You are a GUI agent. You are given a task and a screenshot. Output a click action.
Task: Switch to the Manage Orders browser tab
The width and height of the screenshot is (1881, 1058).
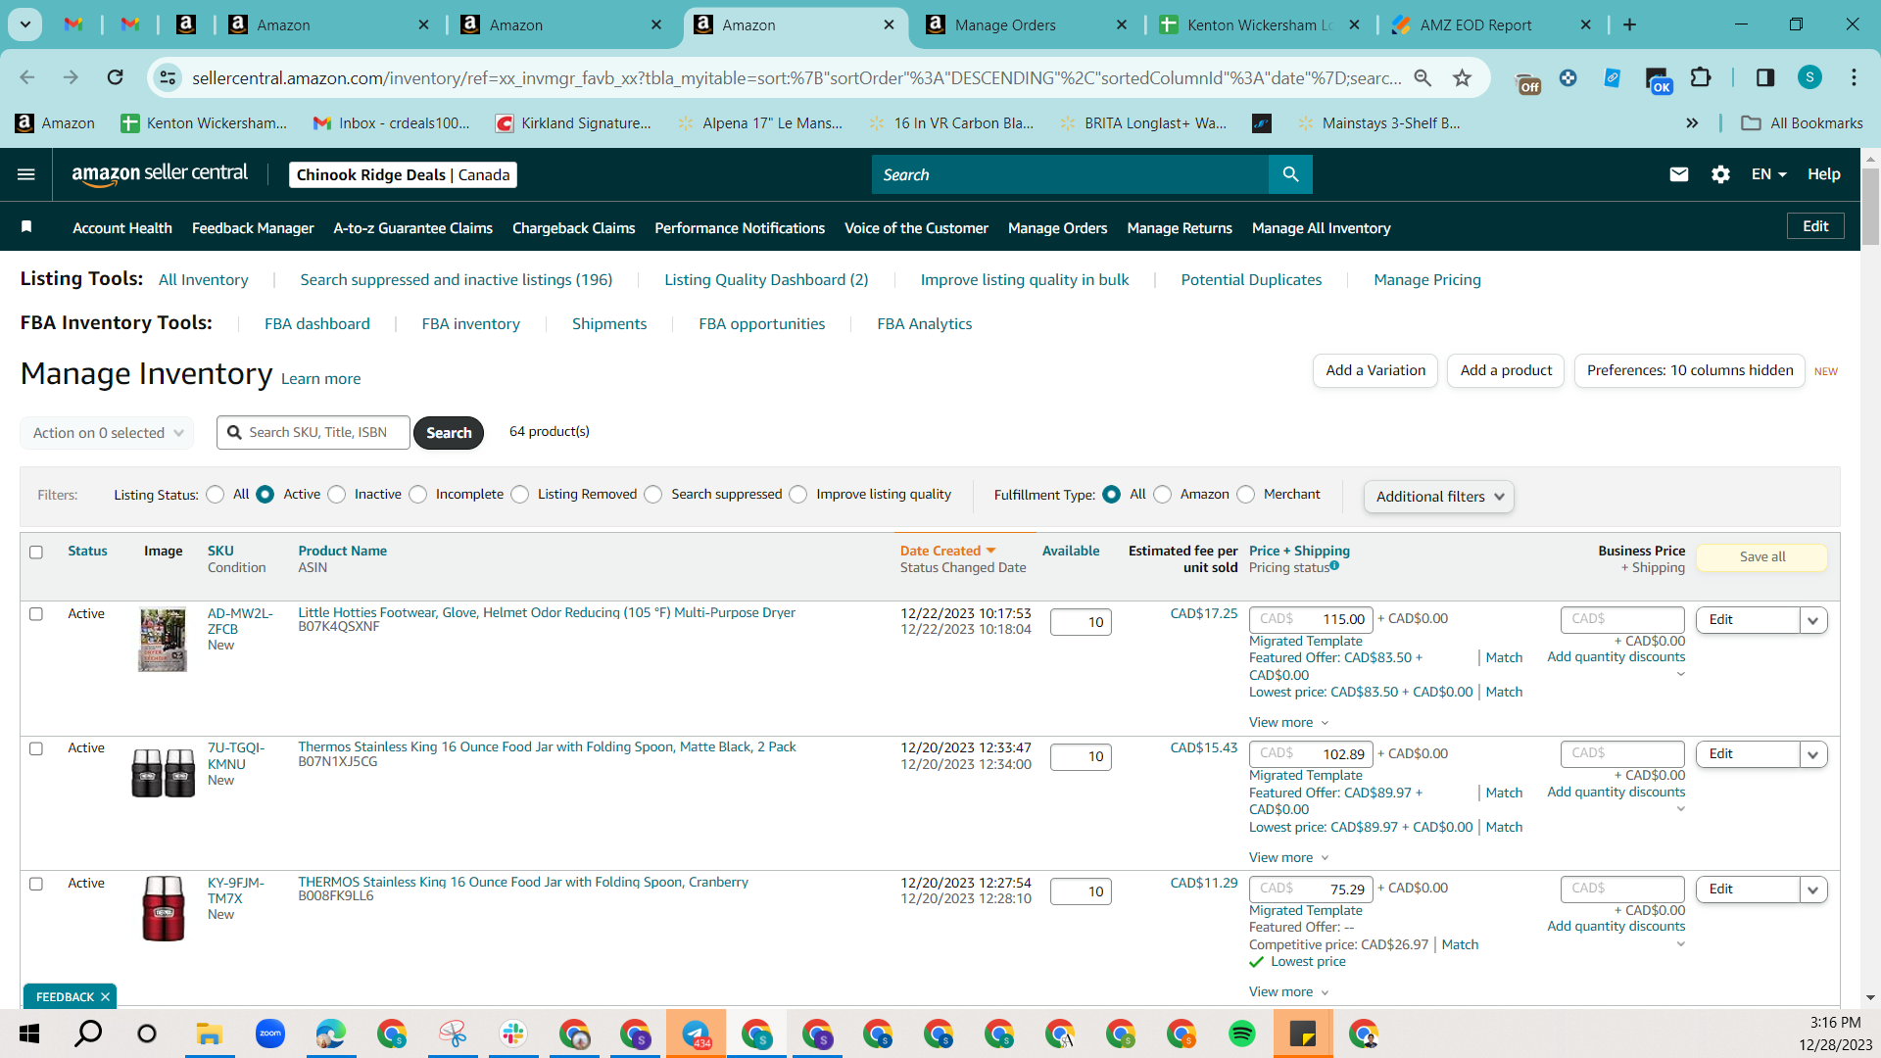coord(1025,25)
